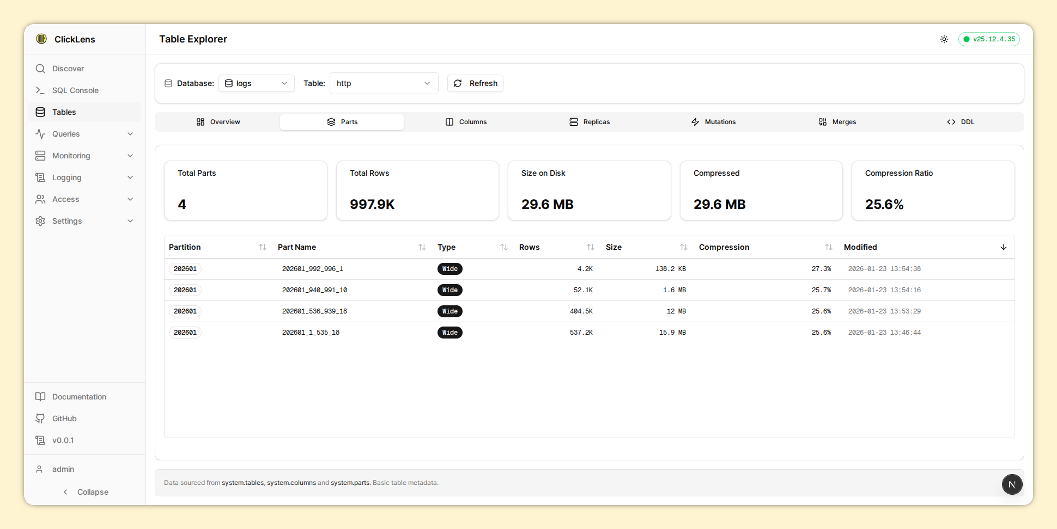1057x529 pixels.
Task: Open Documentation book icon
Action: (x=40, y=397)
